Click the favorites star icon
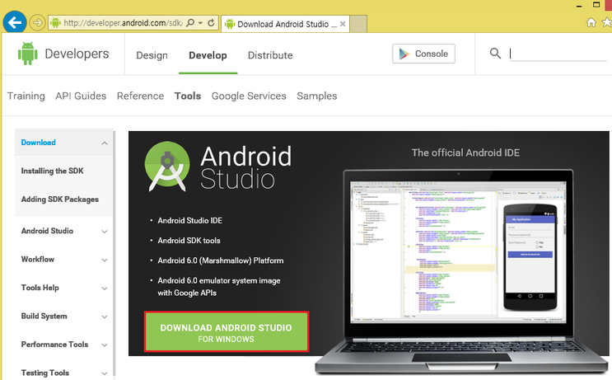The image size is (612, 380). tap(607, 22)
